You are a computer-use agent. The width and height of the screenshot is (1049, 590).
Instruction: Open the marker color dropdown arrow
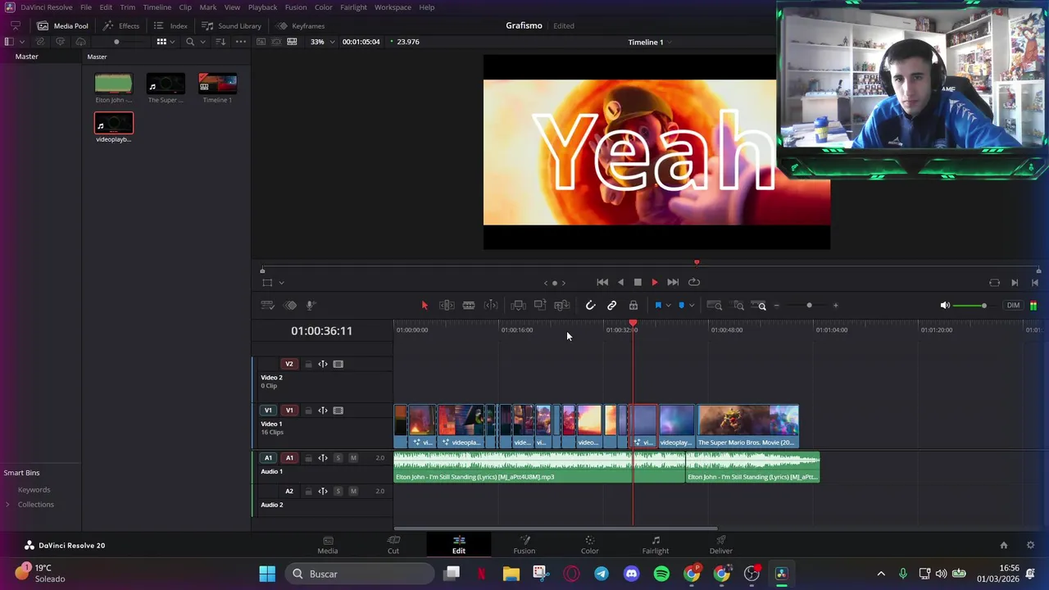(692, 306)
